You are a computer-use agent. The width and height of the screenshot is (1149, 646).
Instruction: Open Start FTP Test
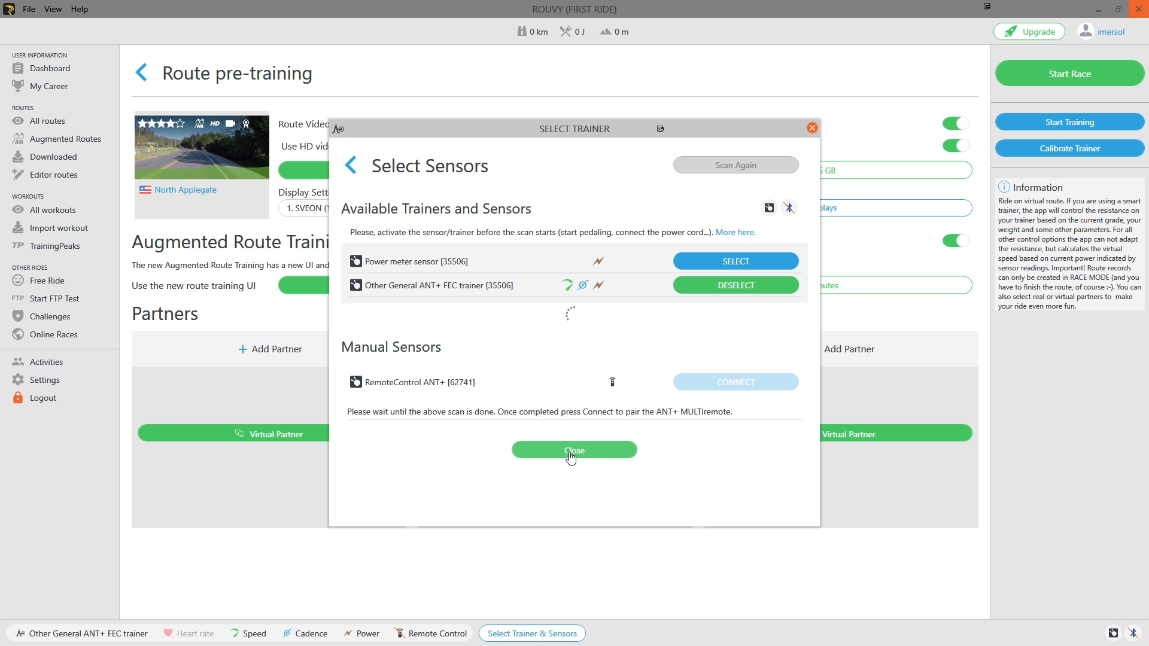45,298
